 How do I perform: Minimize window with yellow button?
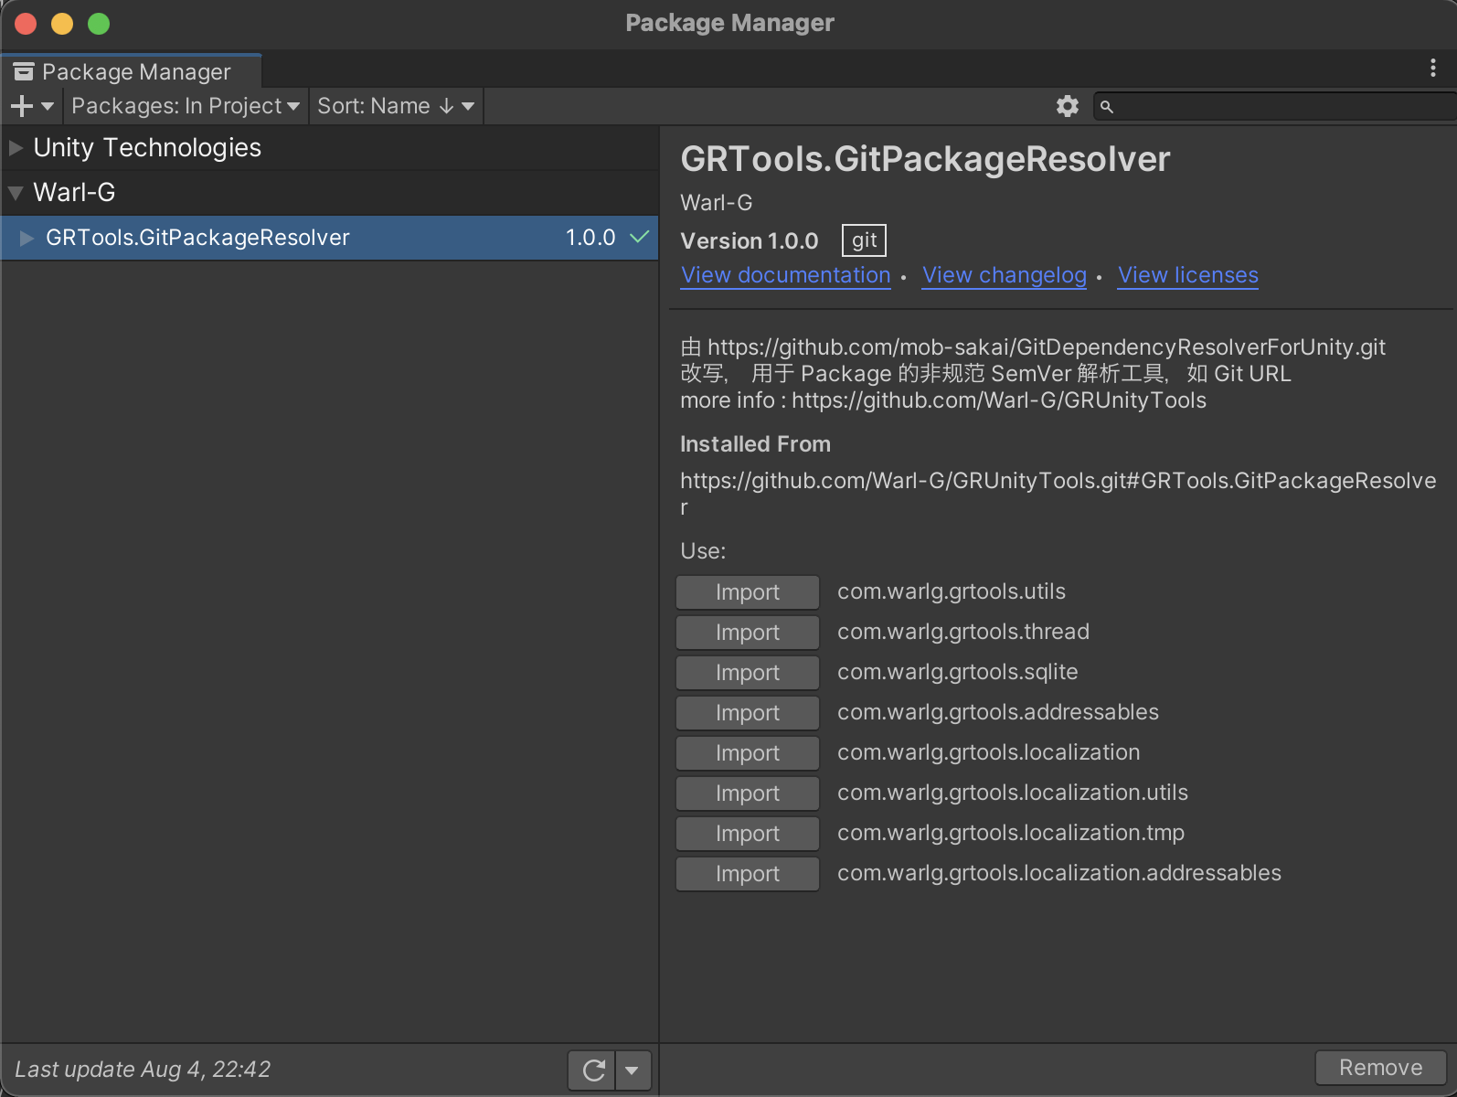(62, 24)
